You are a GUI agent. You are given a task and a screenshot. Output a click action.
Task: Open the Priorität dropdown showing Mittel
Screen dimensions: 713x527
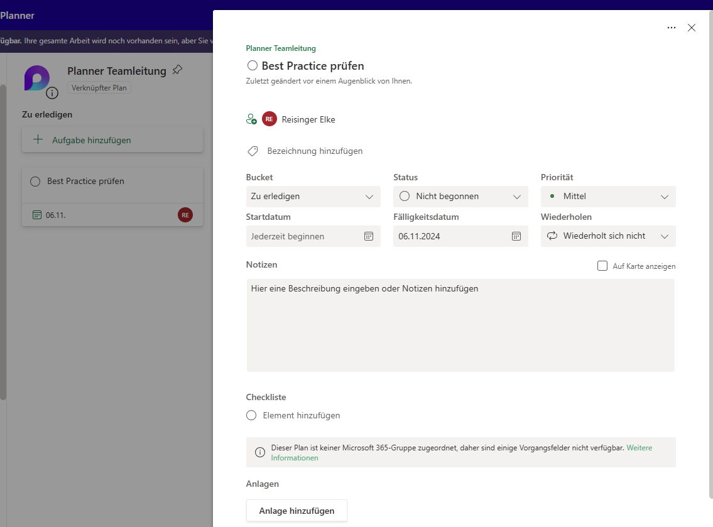(608, 197)
